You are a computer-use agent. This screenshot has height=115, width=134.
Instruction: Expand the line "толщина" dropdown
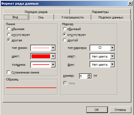point(53,65)
